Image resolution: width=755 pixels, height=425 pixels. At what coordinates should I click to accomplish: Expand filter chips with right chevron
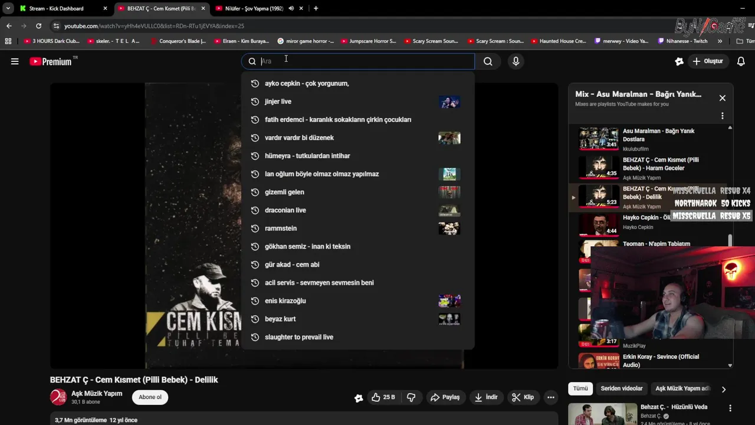(724, 389)
